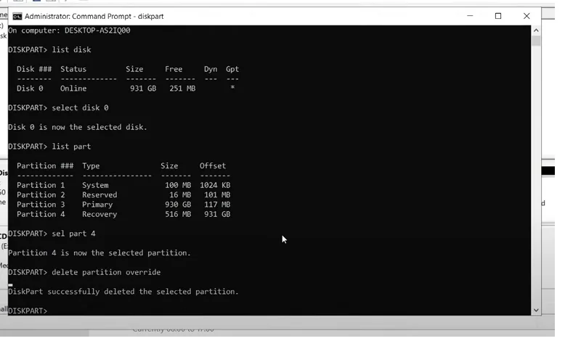565x341 pixels.
Task: Click the 'Disk 0' row entry
Action: (x=30, y=89)
